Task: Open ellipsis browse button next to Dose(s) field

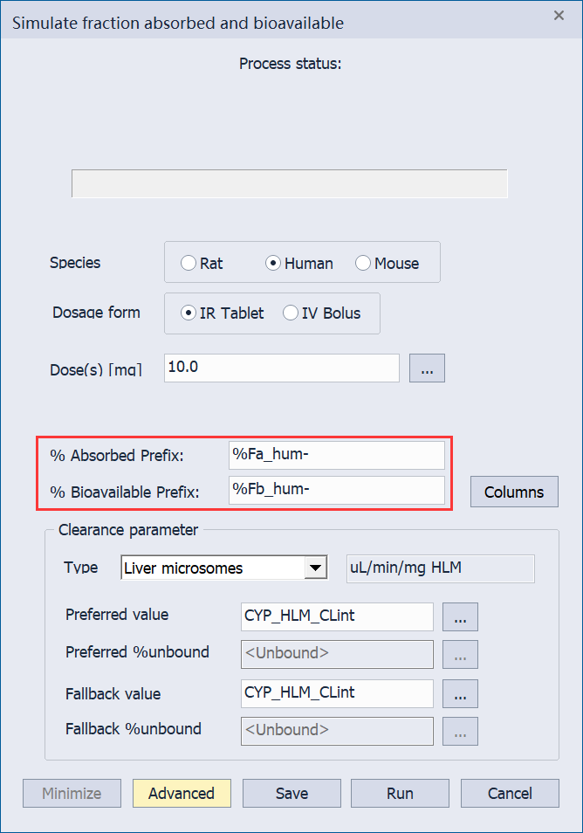Action: [x=427, y=368]
